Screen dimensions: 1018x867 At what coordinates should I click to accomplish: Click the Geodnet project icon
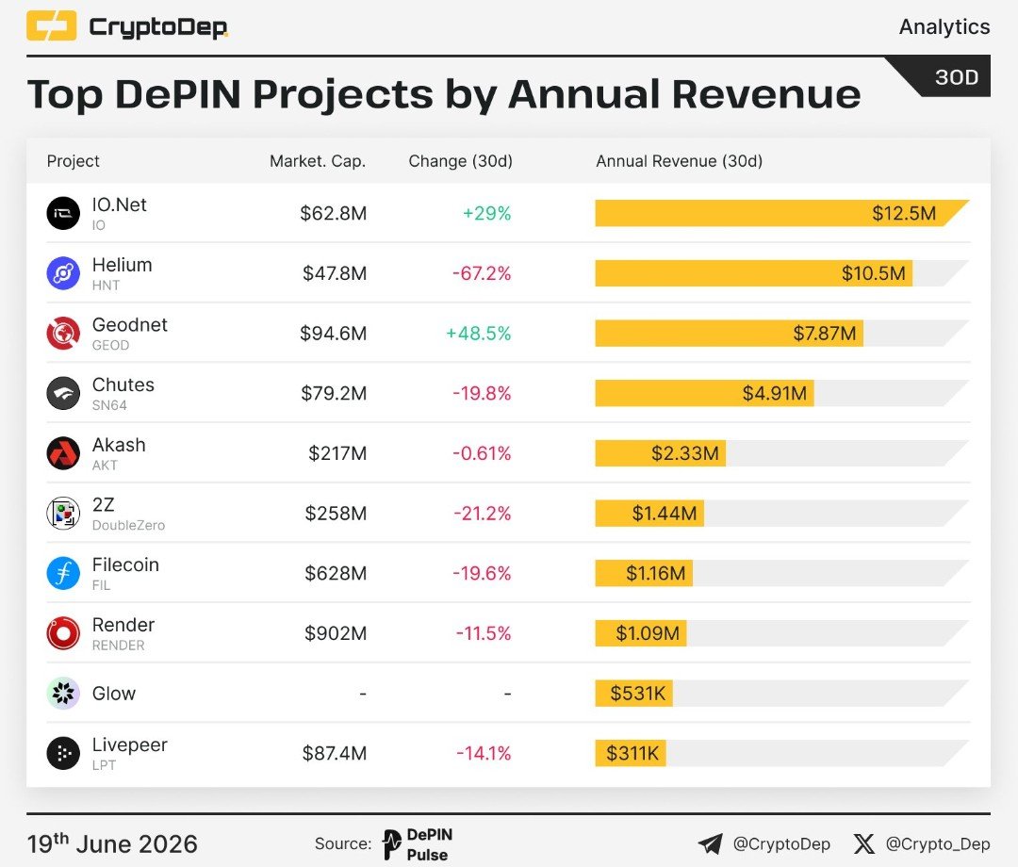[63, 333]
